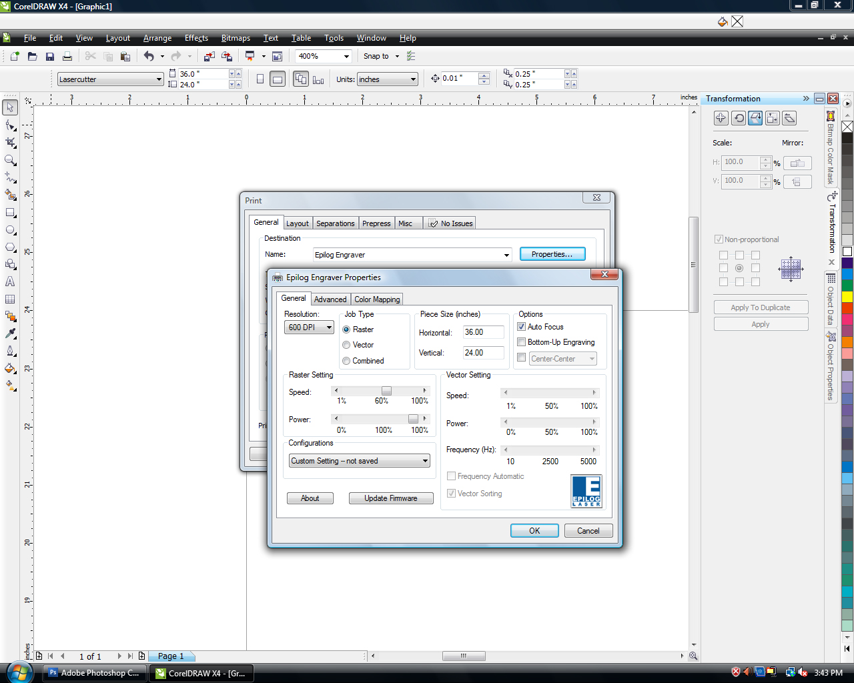Image resolution: width=854 pixels, height=683 pixels.
Task: Select the Shape tool in toolbox
Action: click(x=10, y=125)
